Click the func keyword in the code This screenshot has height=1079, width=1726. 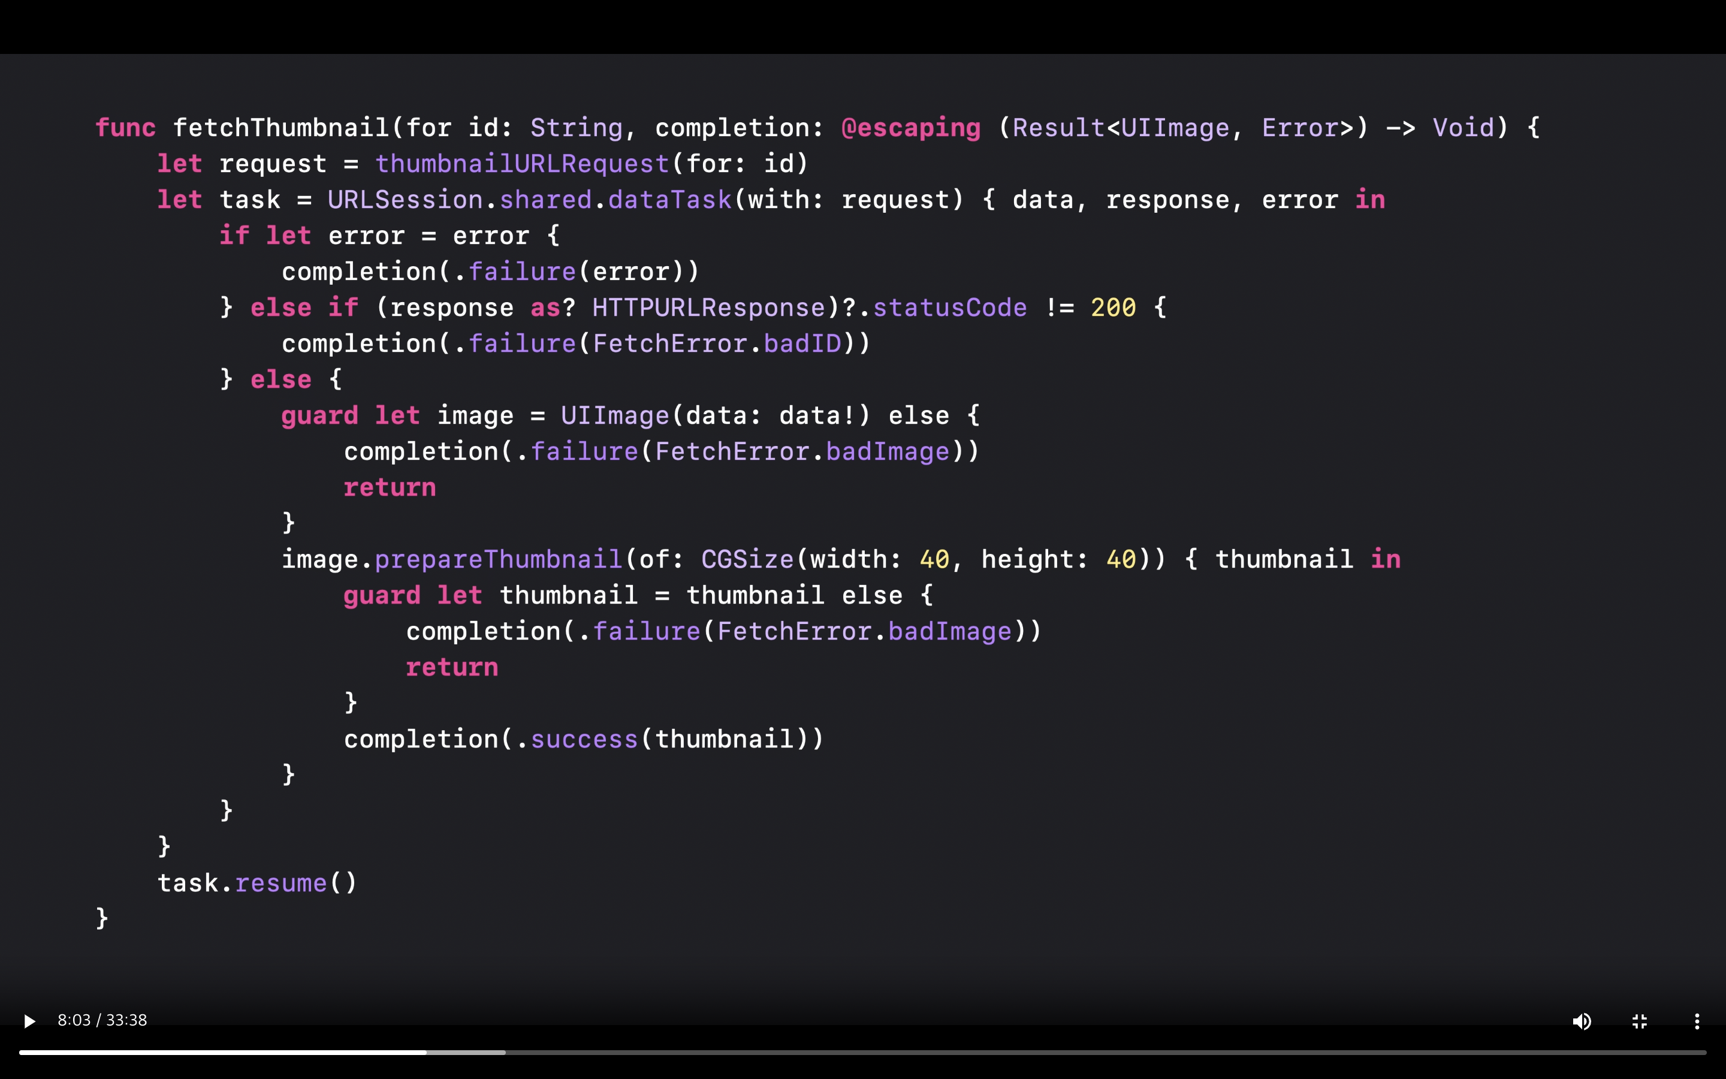[x=125, y=128]
